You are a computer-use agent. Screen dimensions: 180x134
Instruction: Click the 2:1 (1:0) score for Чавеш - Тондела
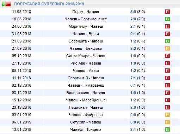tap(138, 129)
